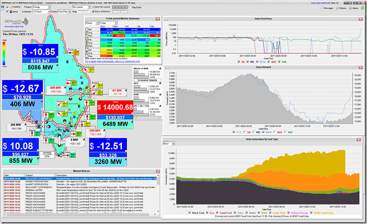Open the in-depth historical analysis link
This screenshot has width=367, height=224.
point(112,61)
